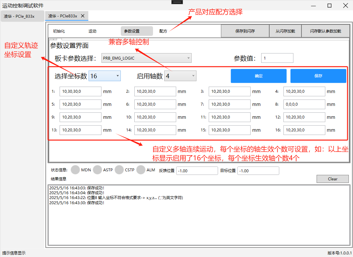Open the 启用轴数 dropdown showing 4
The image size is (353, 257).
point(180,76)
